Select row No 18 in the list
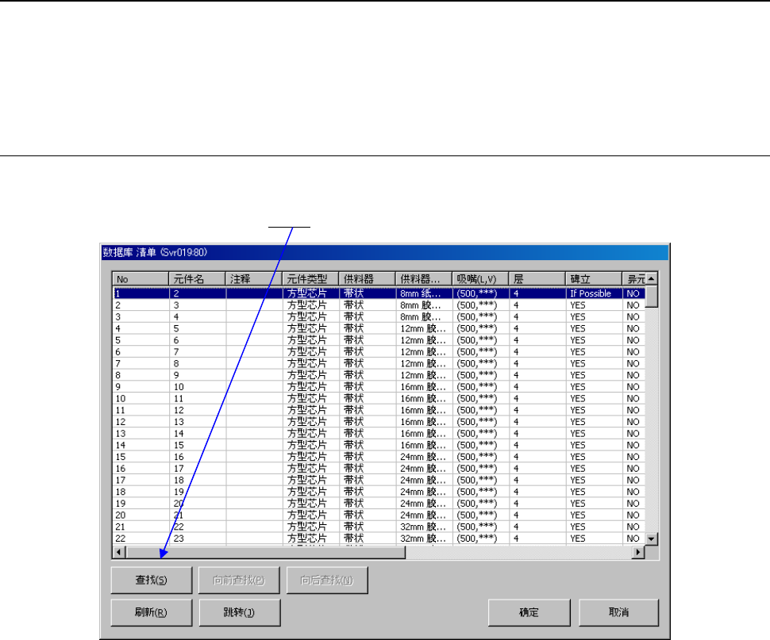This screenshot has width=770, height=640. pyautogui.click(x=379, y=492)
